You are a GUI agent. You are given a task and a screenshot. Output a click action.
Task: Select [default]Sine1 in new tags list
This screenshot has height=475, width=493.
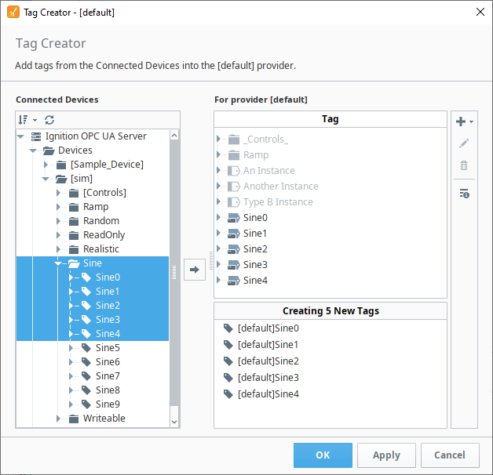click(x=268, y=345)
